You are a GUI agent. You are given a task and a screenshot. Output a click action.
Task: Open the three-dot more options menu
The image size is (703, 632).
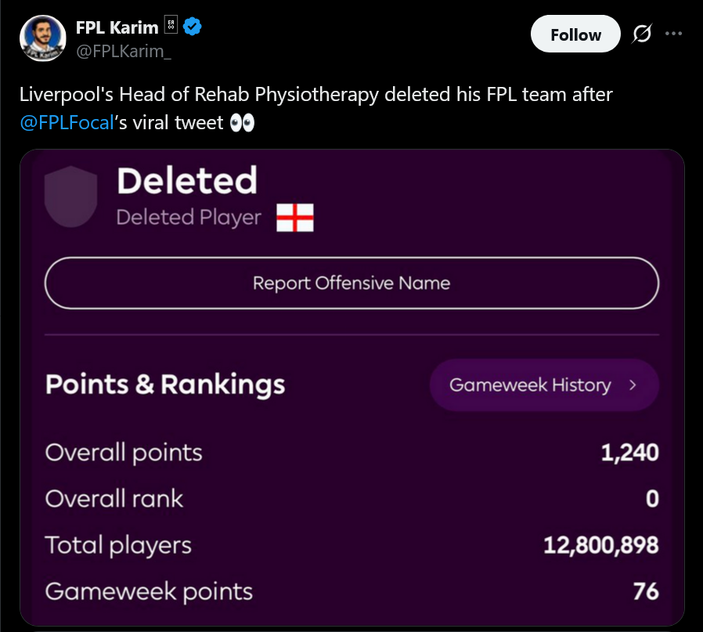pyautogui.click(x=673, y=34)
